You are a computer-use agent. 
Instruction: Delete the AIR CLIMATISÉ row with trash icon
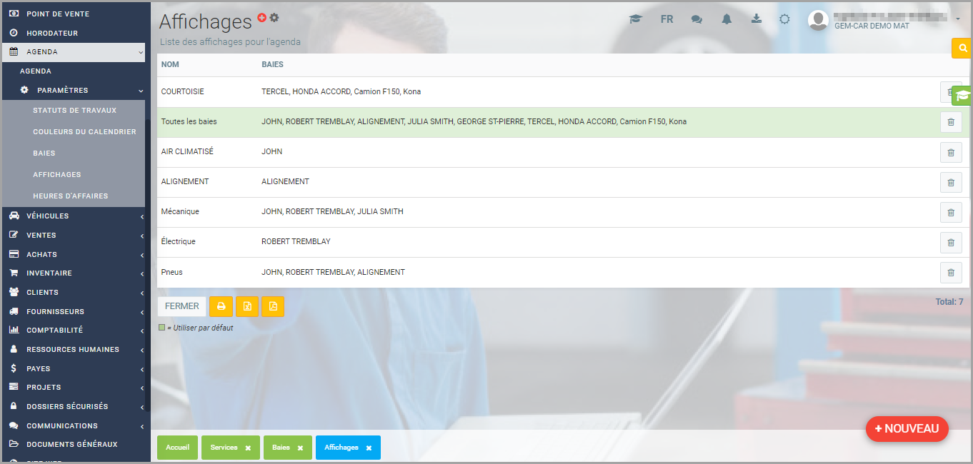click(x=950, y=152)
